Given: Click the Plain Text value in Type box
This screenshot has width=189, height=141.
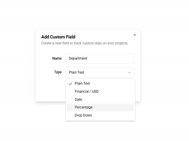Looking at the screenshot, I should click(x=76, y=72).
